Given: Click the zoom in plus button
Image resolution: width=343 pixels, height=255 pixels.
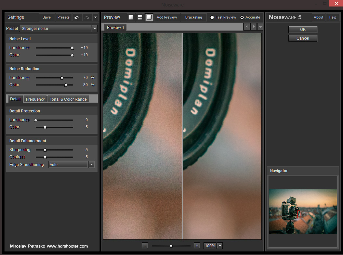Looking at the screenshot, I should tap(196, 246).
